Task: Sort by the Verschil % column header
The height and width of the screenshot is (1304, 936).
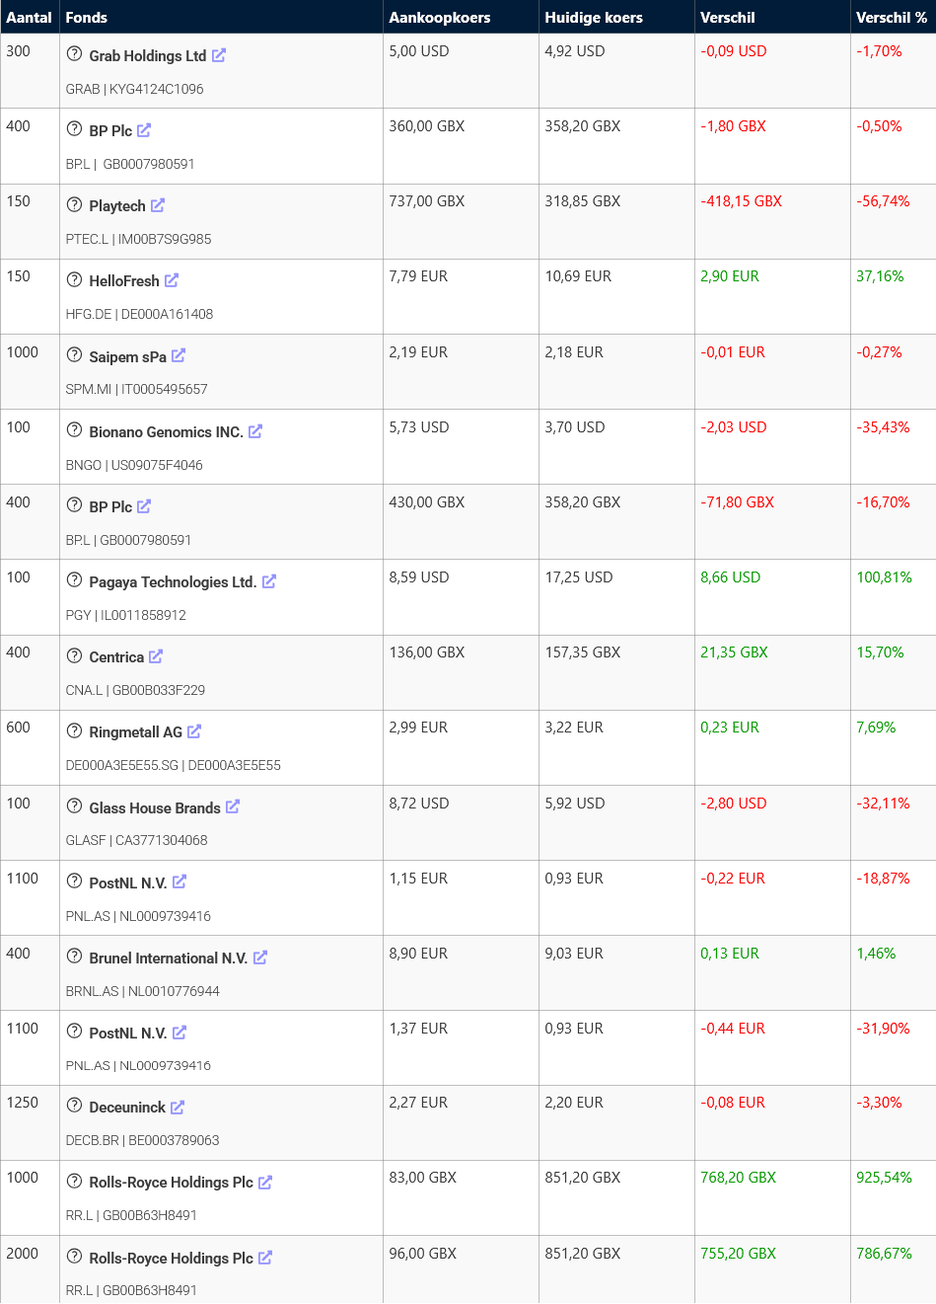Action: pos(891,17)
